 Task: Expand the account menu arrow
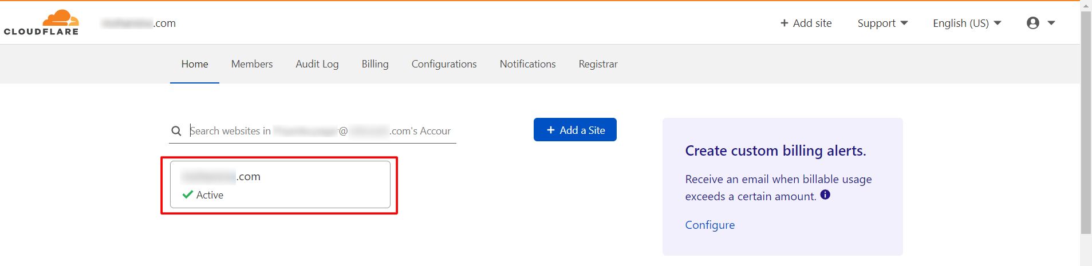(x=1051, y=23)
